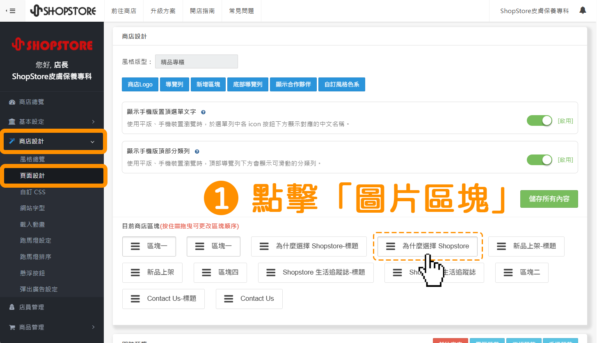
Task: Click the wand icon beside 商店設計
Action: [12, 141]
